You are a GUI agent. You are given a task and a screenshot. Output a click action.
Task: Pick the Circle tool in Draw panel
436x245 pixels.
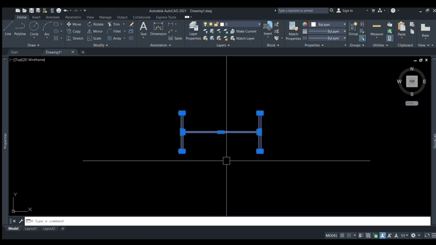pyautogui.click(x=34, y=29)
